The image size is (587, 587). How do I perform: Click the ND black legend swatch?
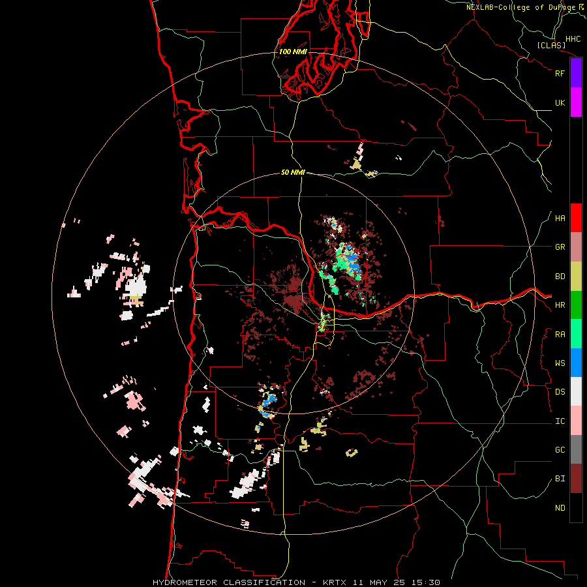(576, 507)
